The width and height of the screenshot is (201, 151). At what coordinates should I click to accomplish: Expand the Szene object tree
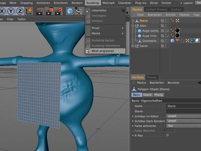[x=133, y=46]
